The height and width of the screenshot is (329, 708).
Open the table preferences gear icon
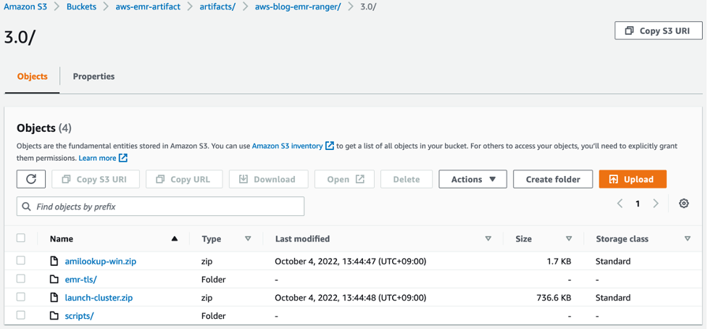pos(684,204)
